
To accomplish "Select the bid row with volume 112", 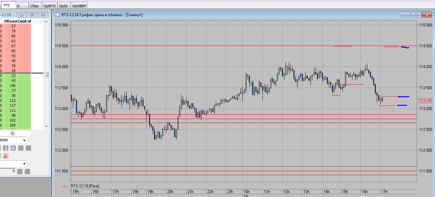I will click(x=15, y=100).
